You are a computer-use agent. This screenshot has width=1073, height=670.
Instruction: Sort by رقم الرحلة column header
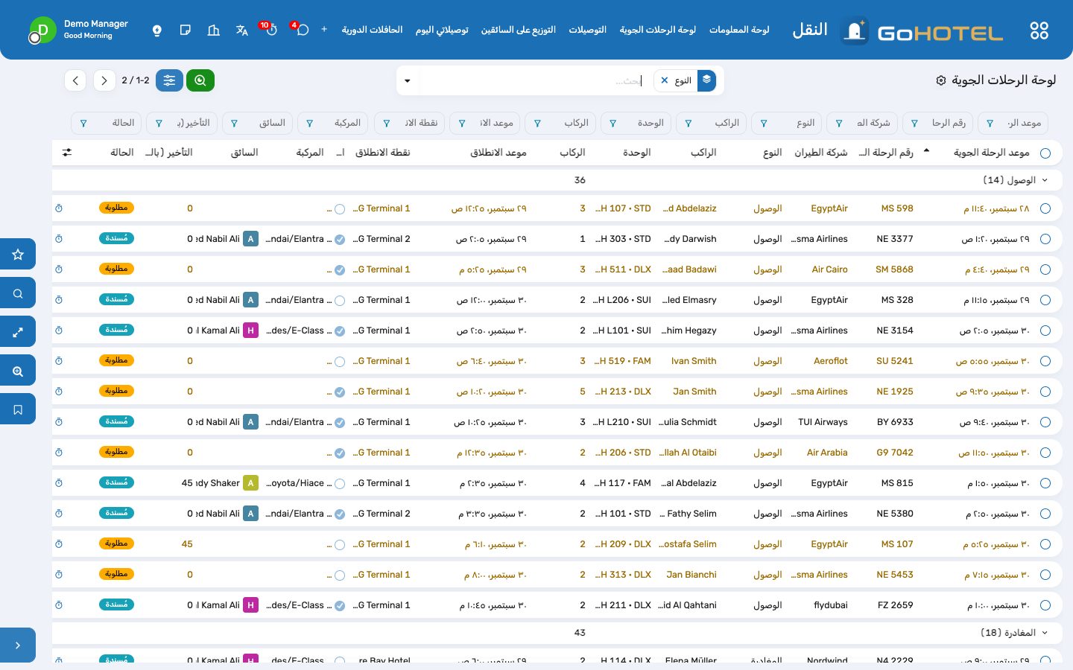(x=886, y=153)
